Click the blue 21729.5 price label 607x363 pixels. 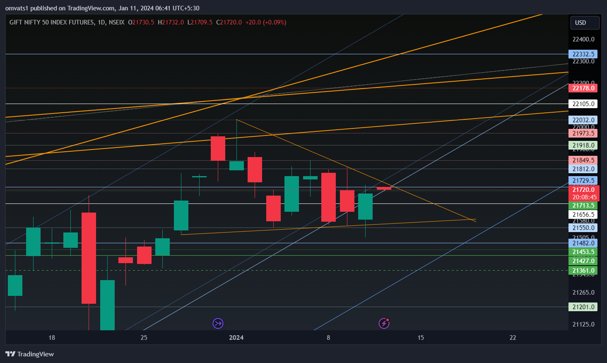tap(583, 181)
